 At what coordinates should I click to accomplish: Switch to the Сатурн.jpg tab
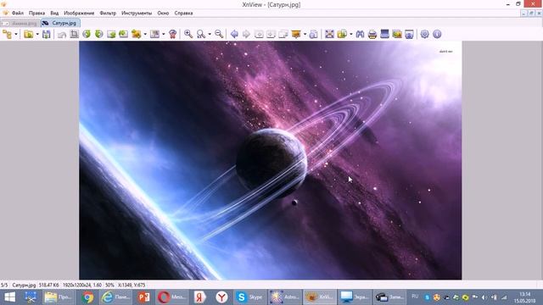pos(60,23)
